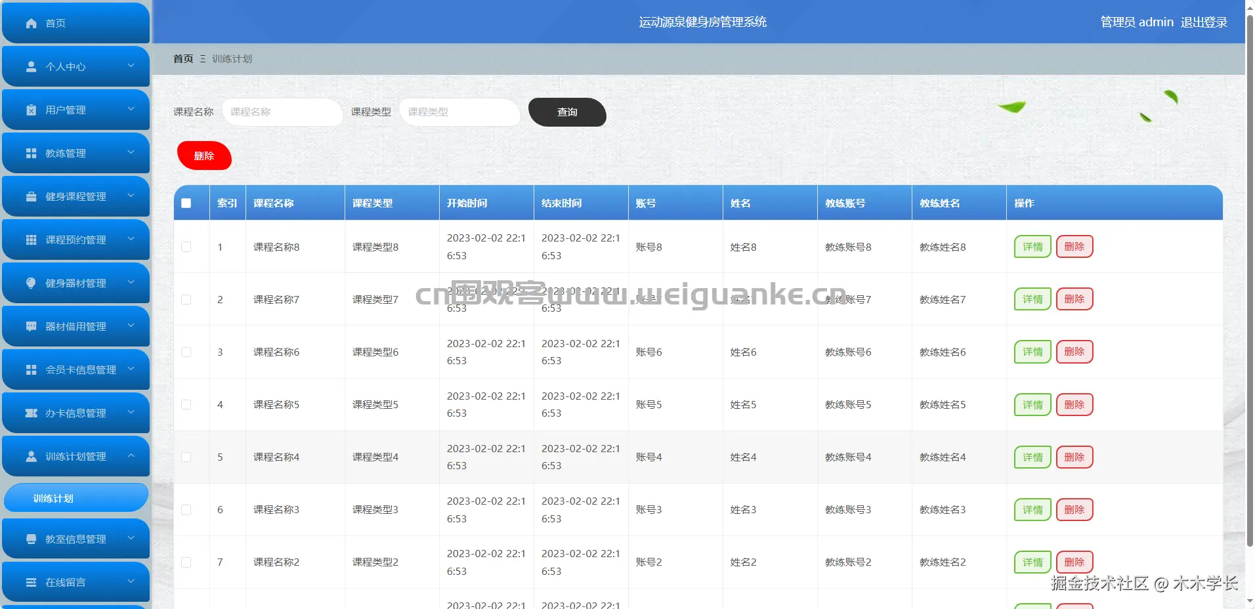Screen dimensions: 1255x609
Task: Focus the 课程类型 search input
Action: [459, 112]
